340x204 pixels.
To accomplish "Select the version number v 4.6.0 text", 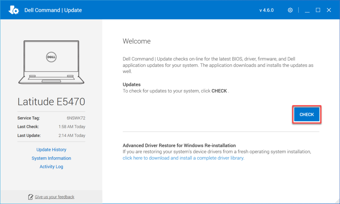I will coord(266,10).
